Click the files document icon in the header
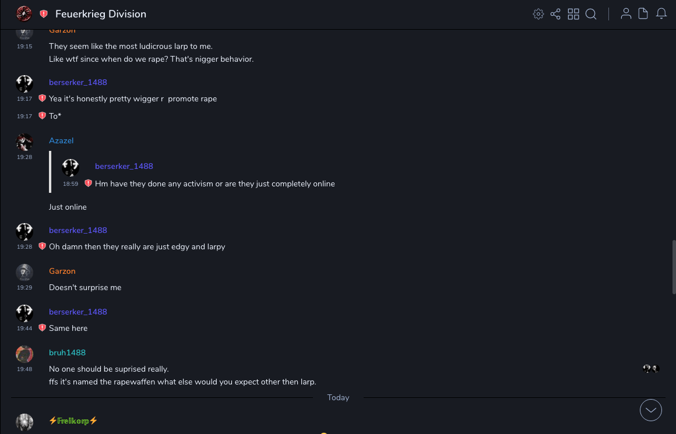The image size is (676, 434). [643, 14]
